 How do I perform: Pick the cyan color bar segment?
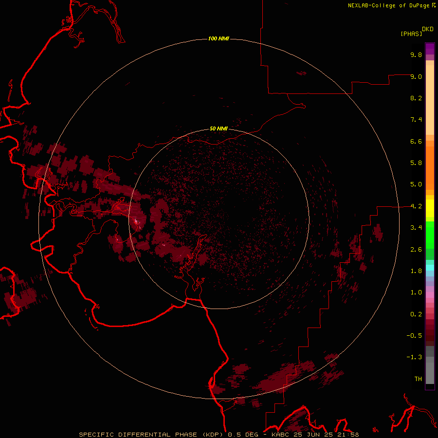click(x=430, y=268)
